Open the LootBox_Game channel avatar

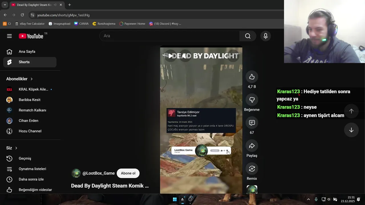[76, 173]
